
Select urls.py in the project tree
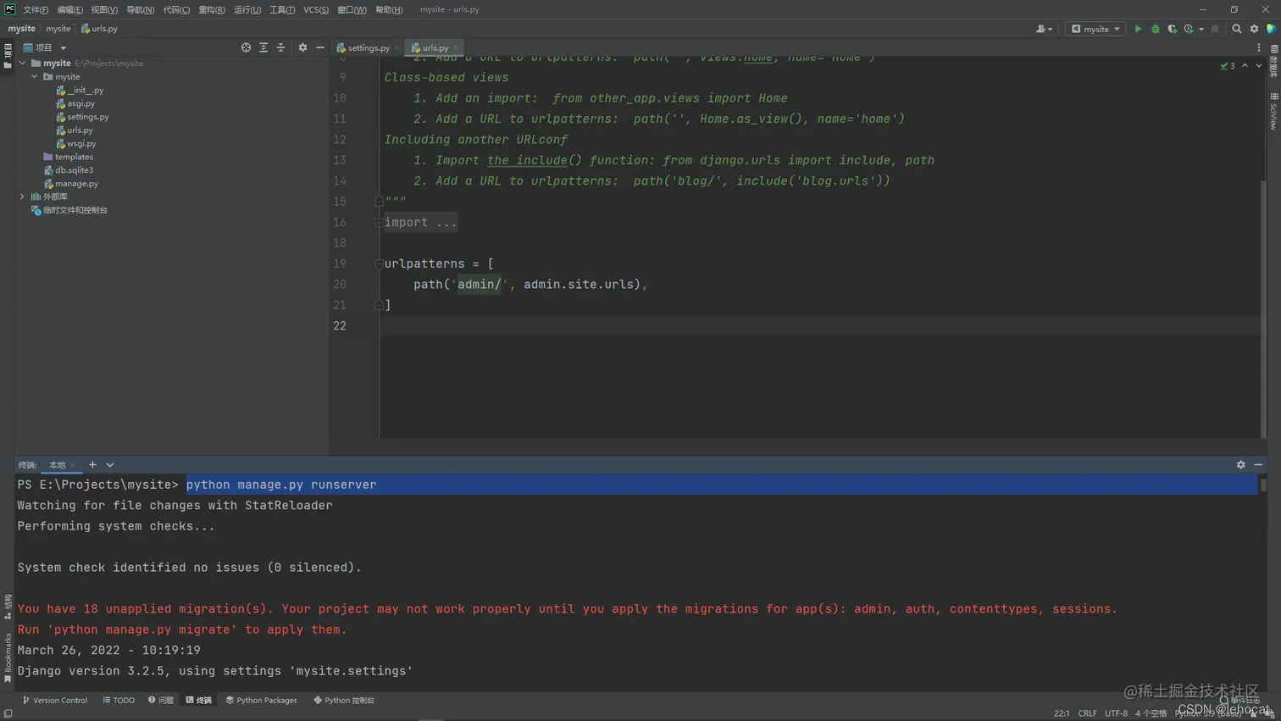click(75, 130)
